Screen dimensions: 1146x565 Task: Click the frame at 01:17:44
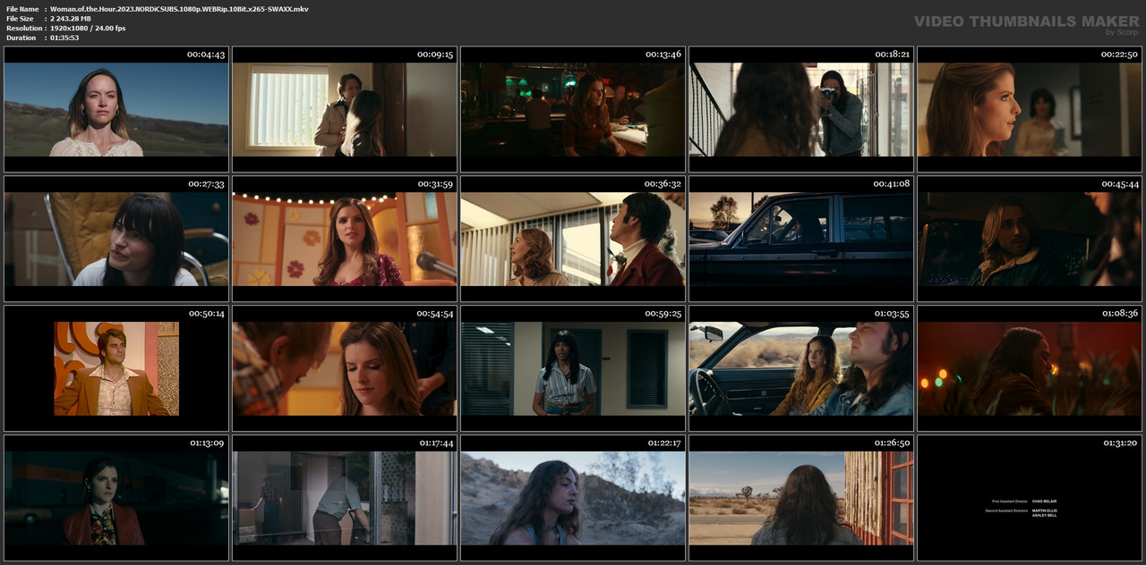tap(345, 498)
